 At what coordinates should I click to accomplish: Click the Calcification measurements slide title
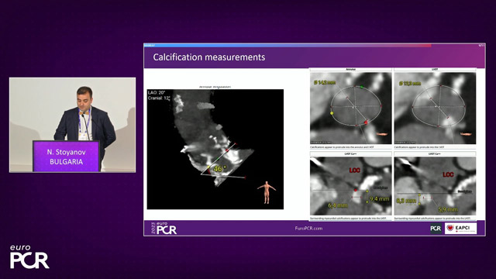tap(209, 57)
